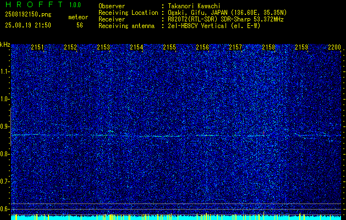Click the red peak marker near 2158
The image size is (346, 220).
pyautogui.click(x=263, y=133)
